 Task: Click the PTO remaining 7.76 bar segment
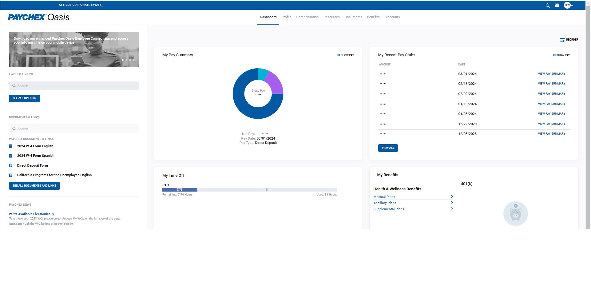point(180,190)
